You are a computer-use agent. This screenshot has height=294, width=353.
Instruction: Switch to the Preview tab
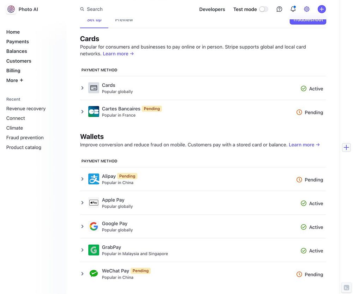[124, 20]
